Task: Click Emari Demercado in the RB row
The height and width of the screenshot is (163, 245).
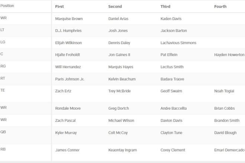Action: 229,150
